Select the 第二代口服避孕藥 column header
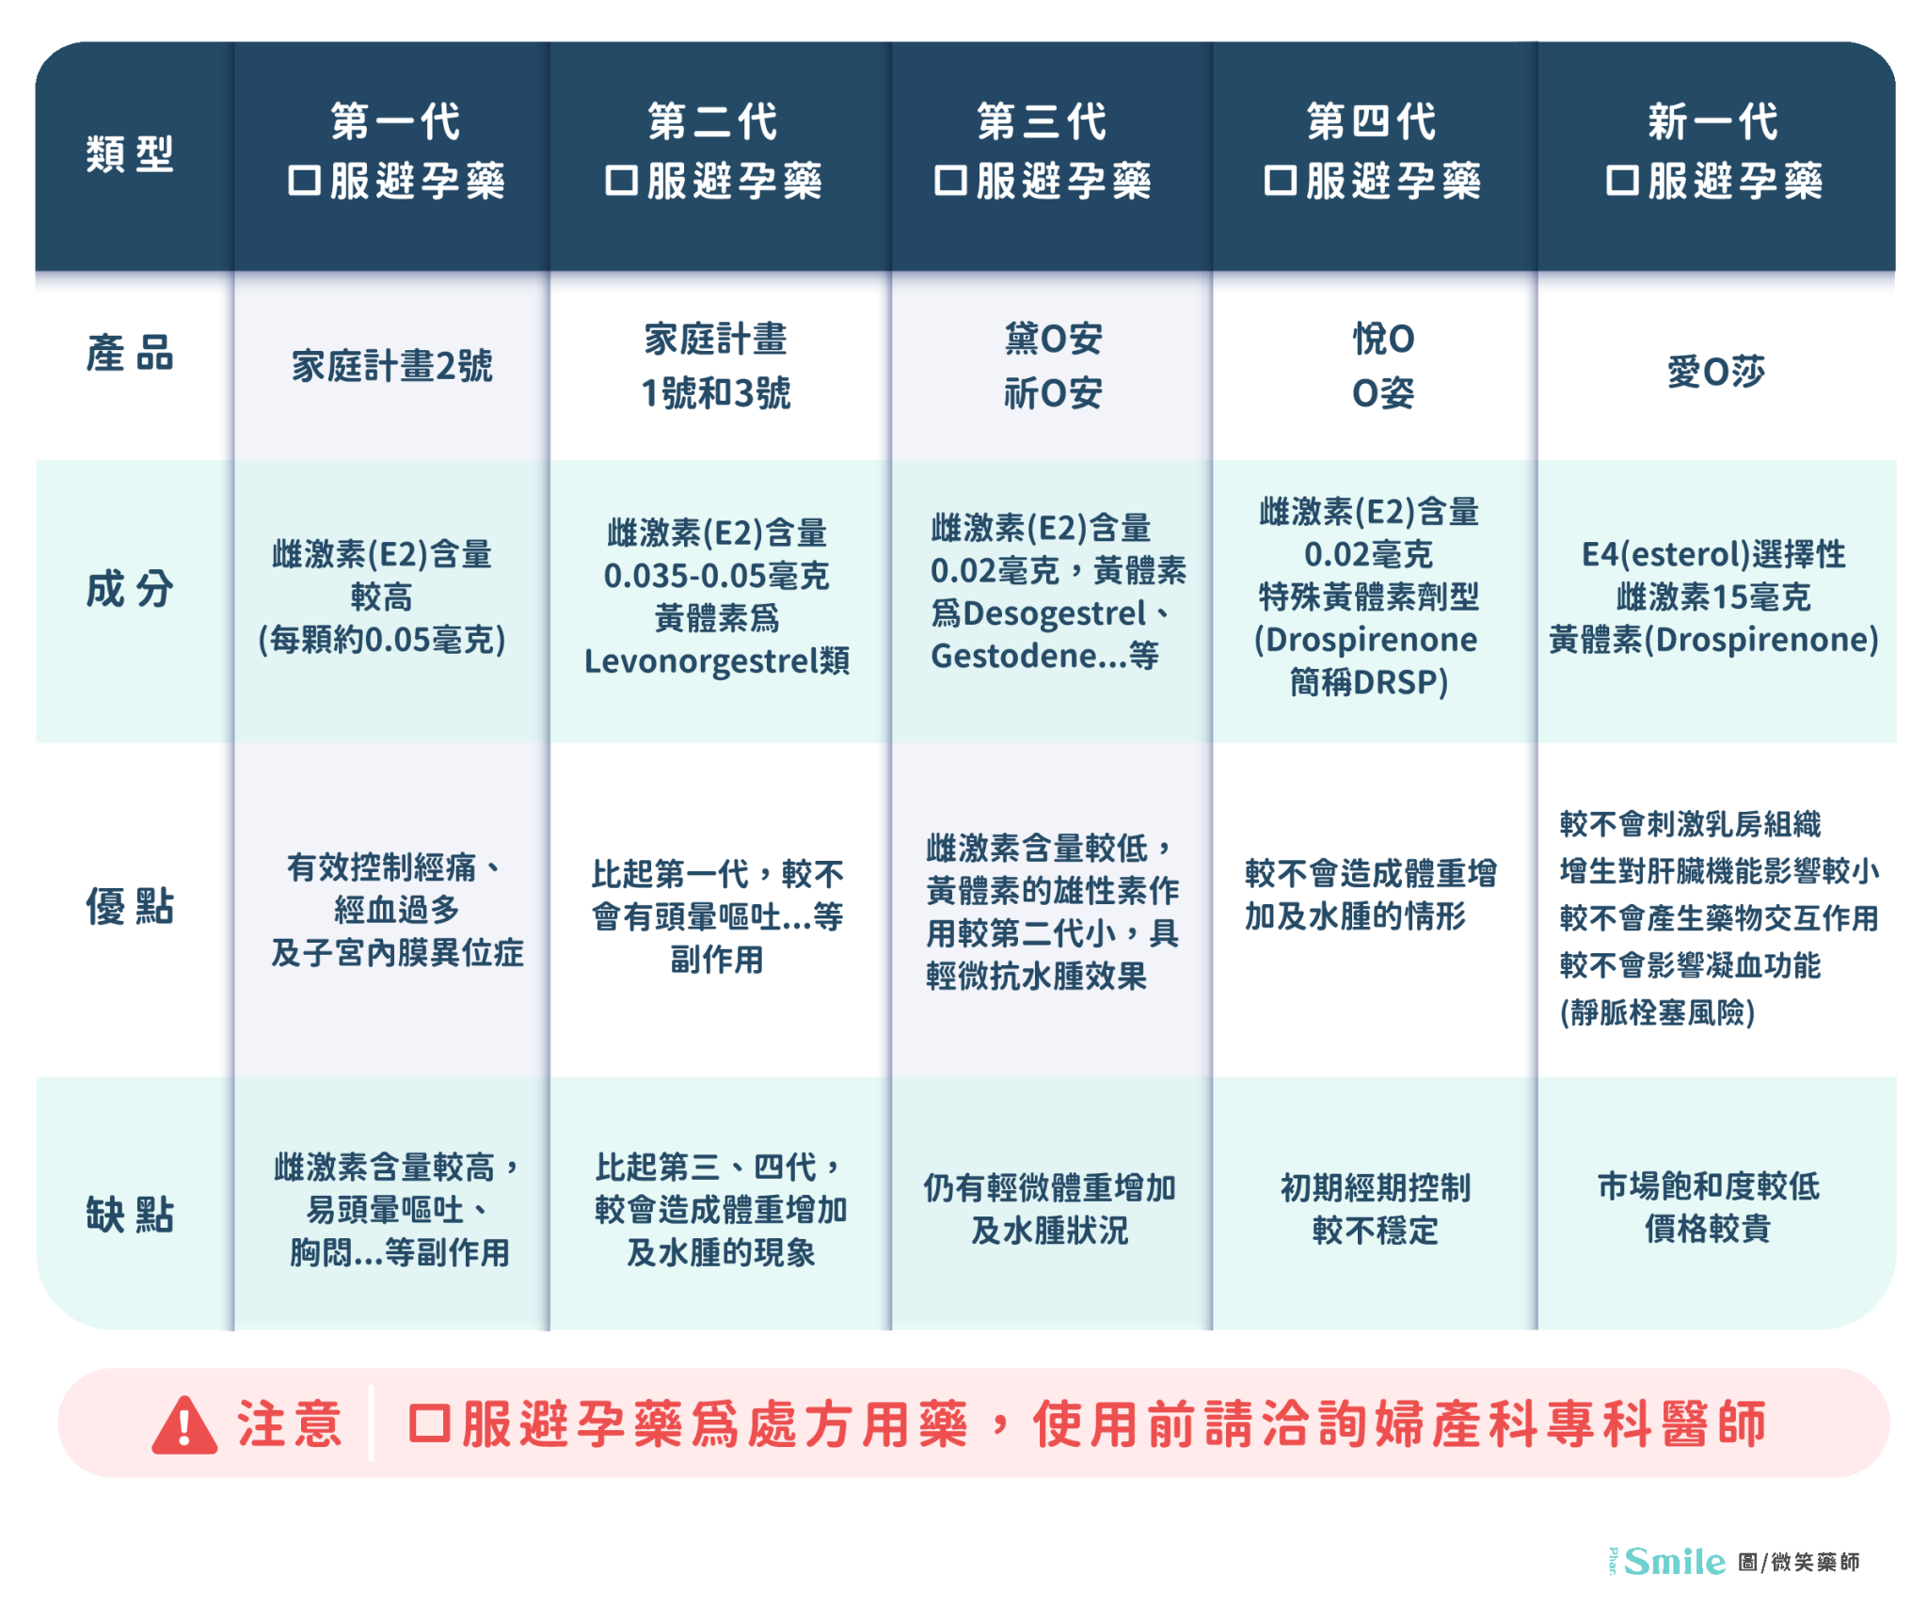The image size is (1927, 1606). click(x=712, y=152)
